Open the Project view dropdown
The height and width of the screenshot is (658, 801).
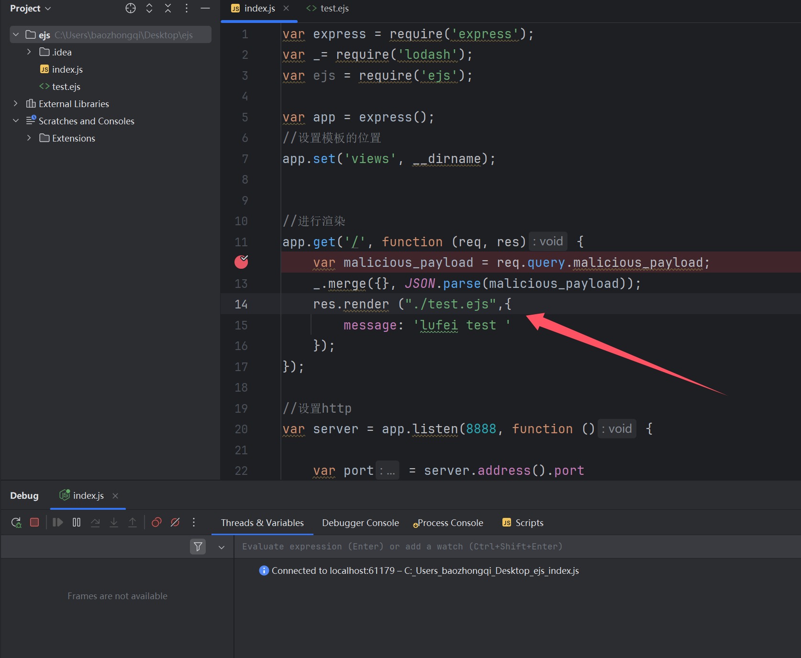31,9
